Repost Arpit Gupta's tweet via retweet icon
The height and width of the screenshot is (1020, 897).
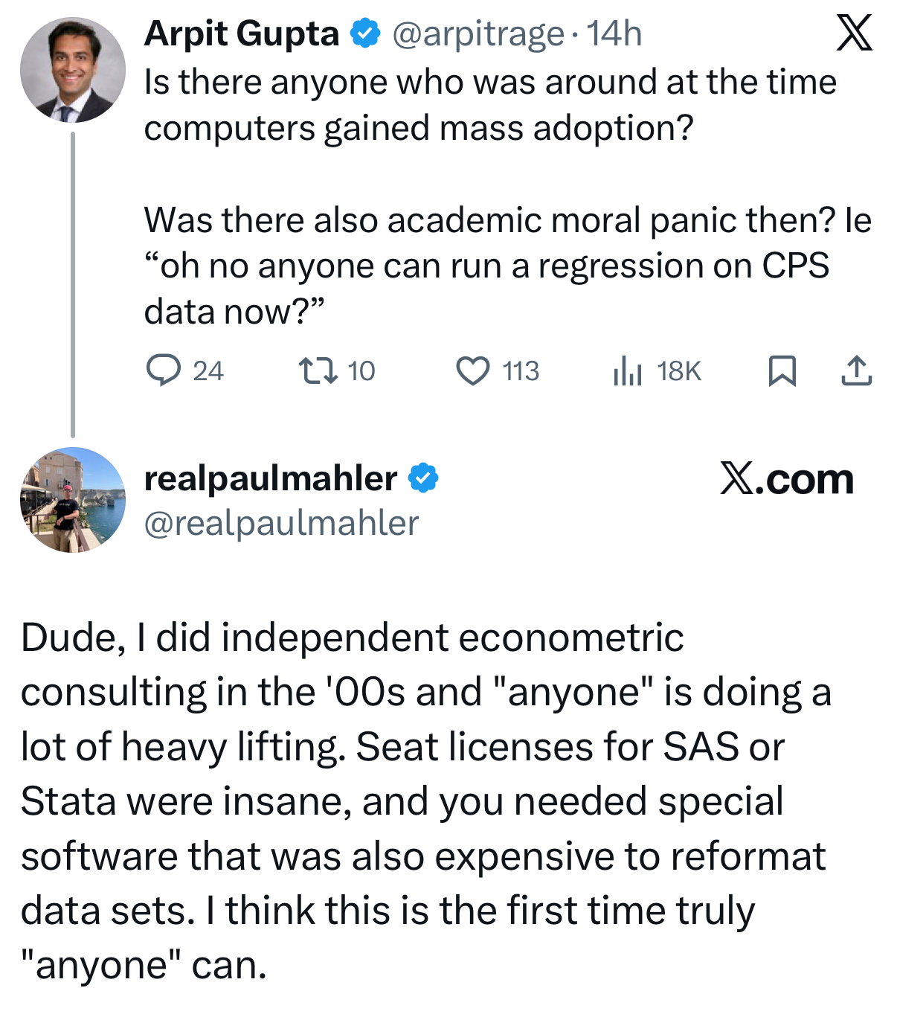318,371
